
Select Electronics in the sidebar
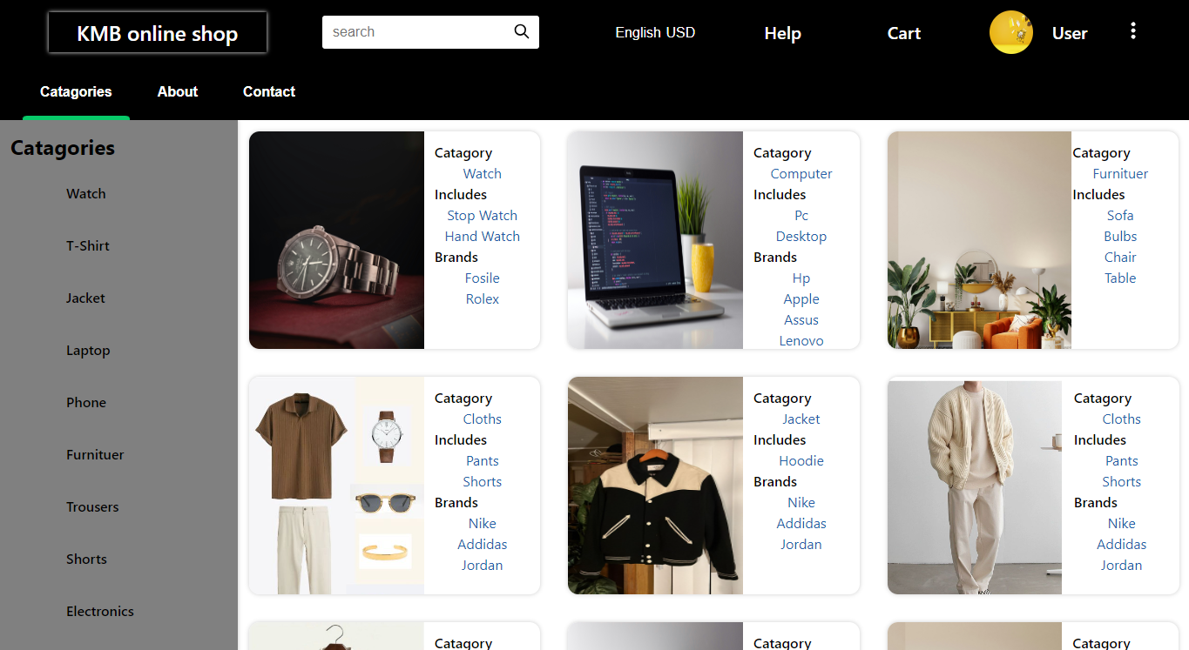99,611
